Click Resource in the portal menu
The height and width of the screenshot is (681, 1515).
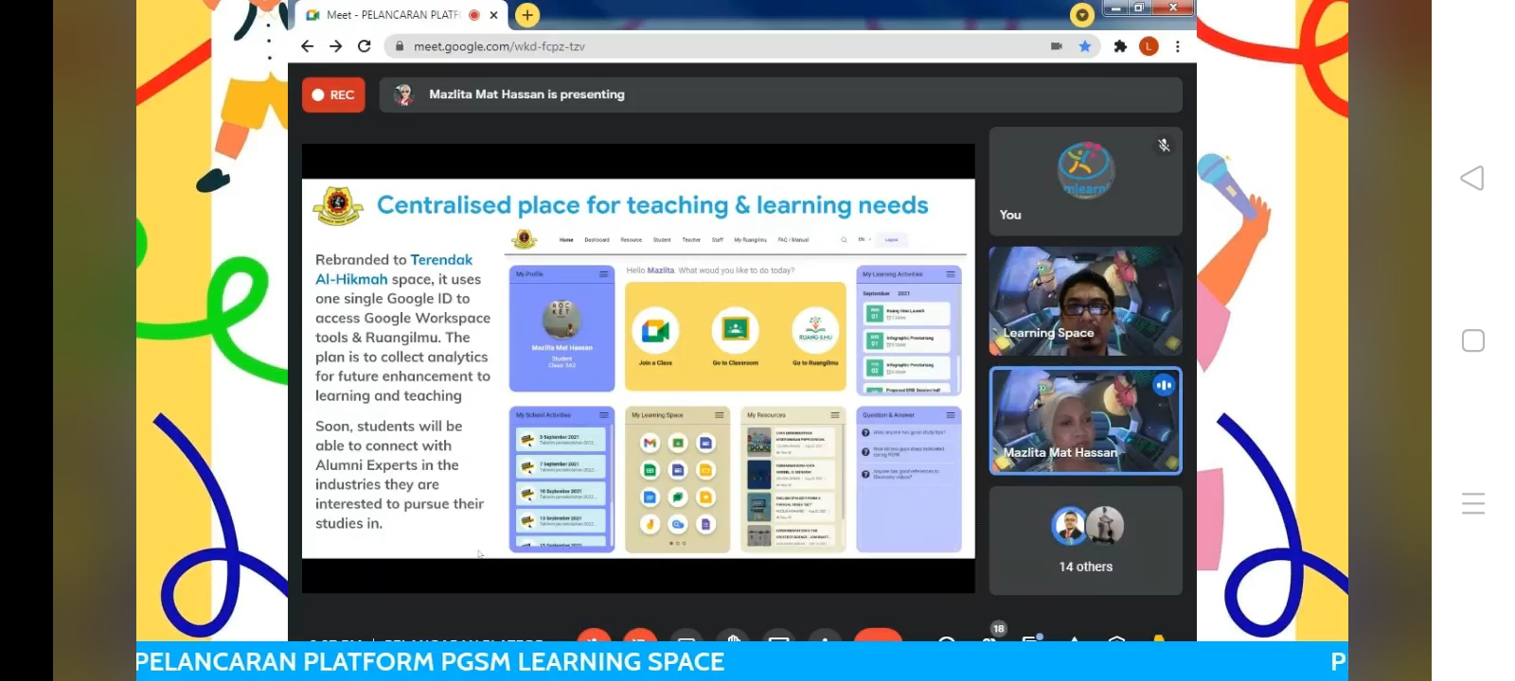pyautogui.click(x=632, y=240)
